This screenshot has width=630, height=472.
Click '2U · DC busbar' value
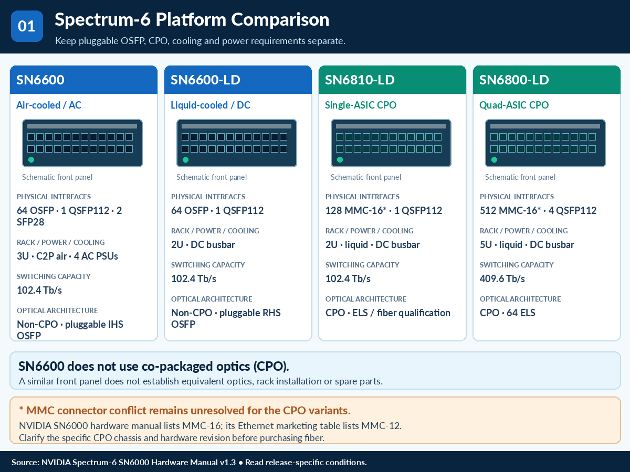click(203, 244)
